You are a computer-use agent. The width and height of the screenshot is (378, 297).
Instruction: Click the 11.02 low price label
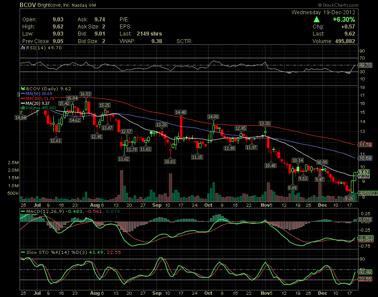click(x=124, y=159)
